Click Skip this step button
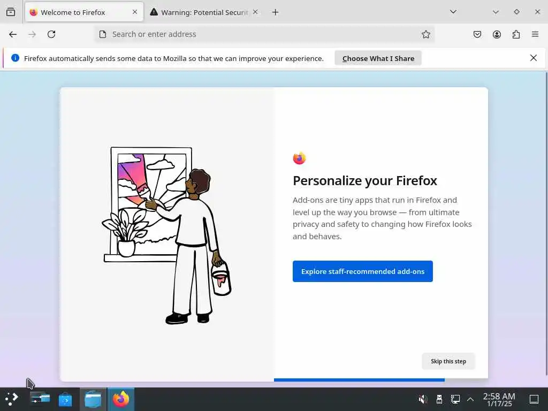 point(448,361)
